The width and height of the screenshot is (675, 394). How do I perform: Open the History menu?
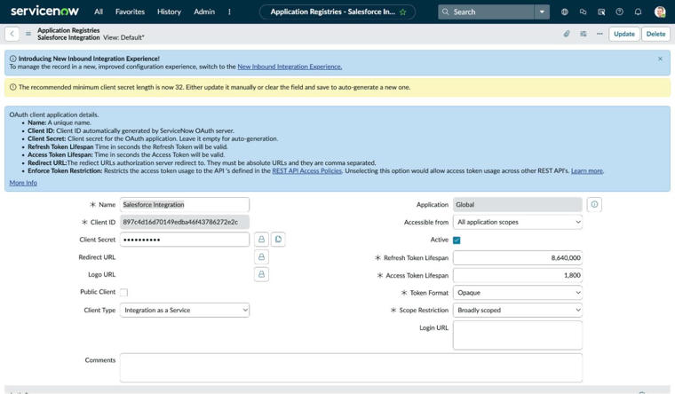pyautogui.click(x=169, y=12)
